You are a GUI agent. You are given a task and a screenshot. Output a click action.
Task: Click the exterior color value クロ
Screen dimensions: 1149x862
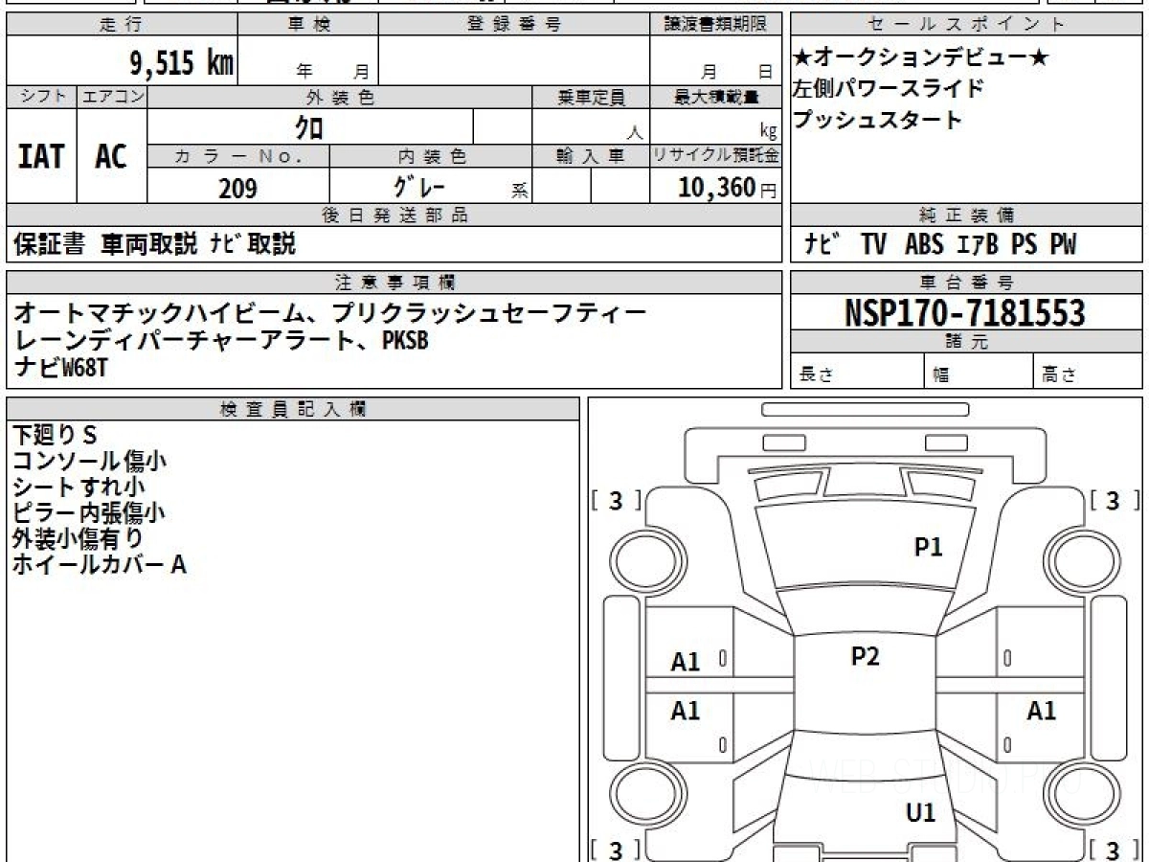(x=308, y=127)
